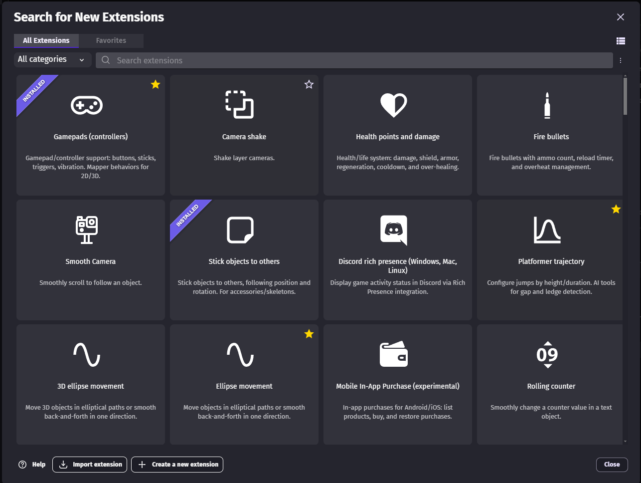This screenshot has width=641, height=483.
Task: Toggle the Ellipse movement favorite star
Action: click(309, 334)
